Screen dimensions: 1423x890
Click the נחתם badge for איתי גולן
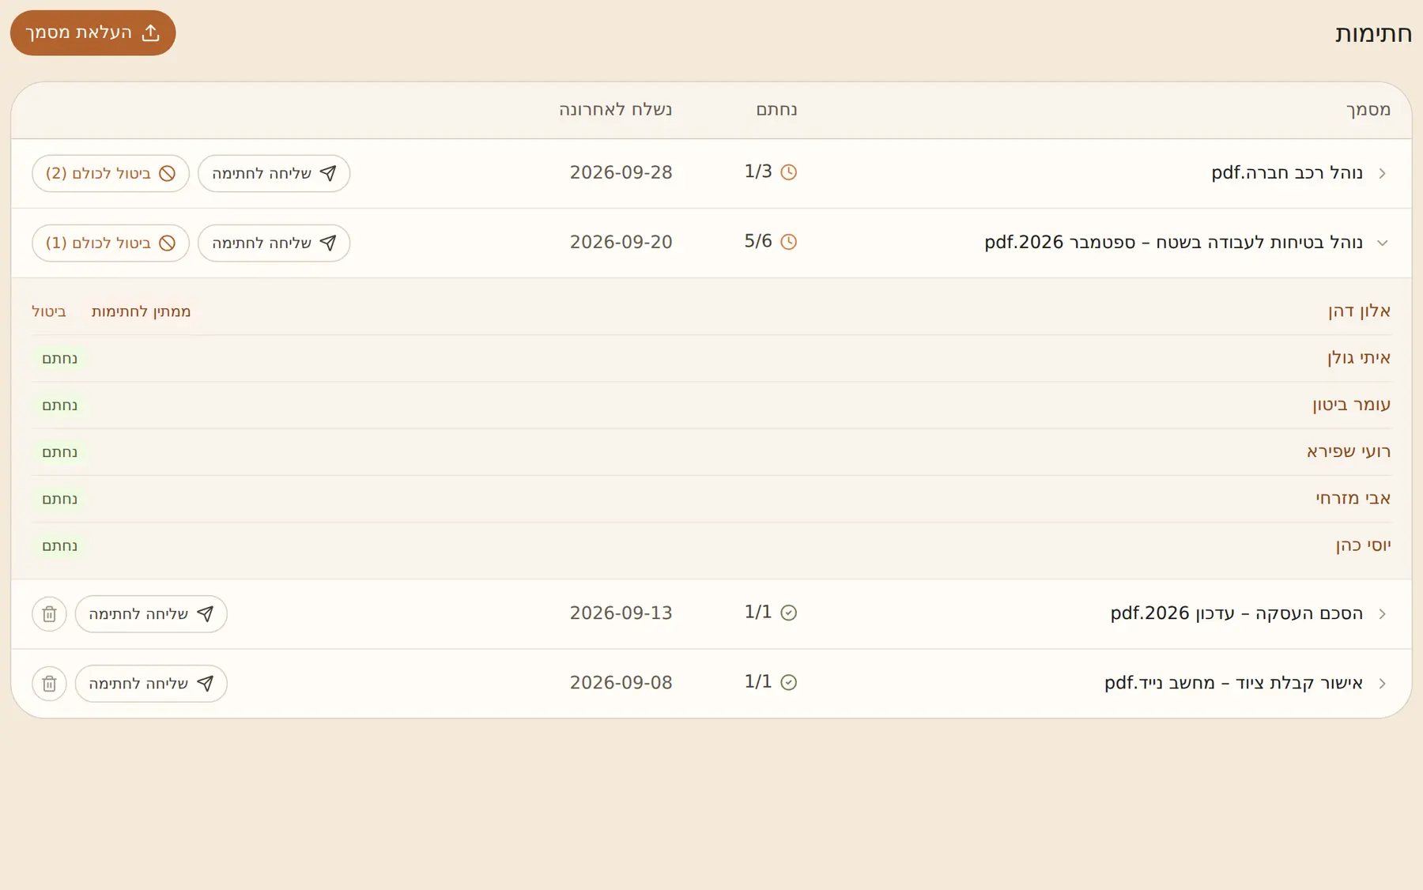point(59,359)
